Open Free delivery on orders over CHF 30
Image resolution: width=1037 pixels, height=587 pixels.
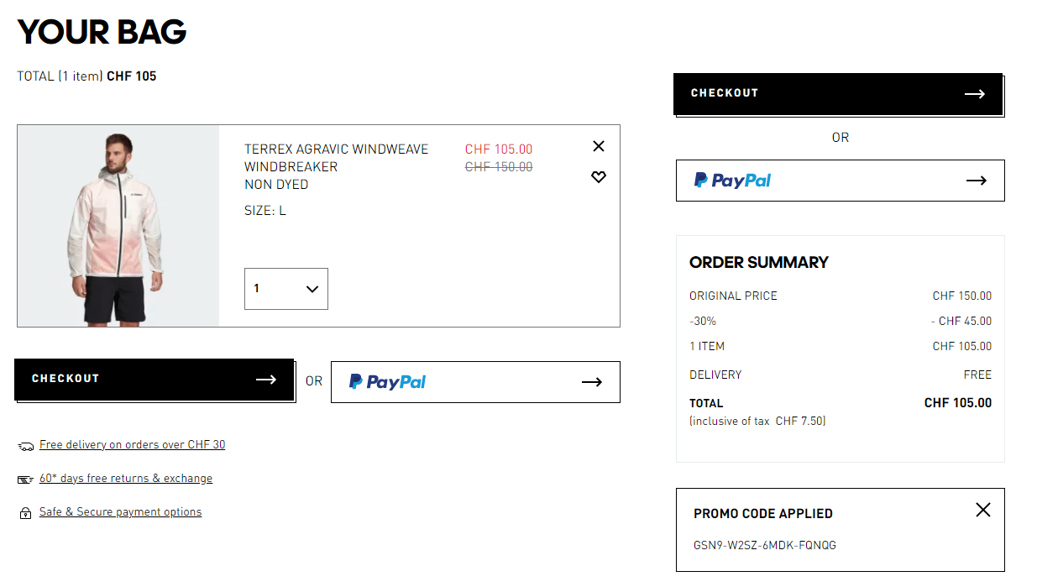[133, 445]
